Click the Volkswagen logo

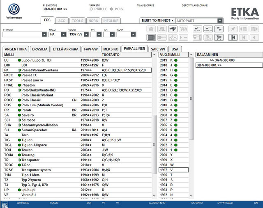(14, 9)
